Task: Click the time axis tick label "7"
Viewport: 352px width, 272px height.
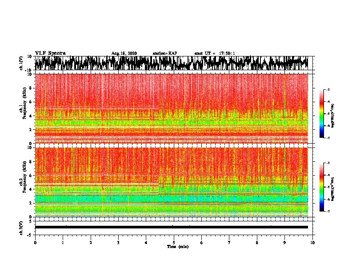Action: [229, 243]
